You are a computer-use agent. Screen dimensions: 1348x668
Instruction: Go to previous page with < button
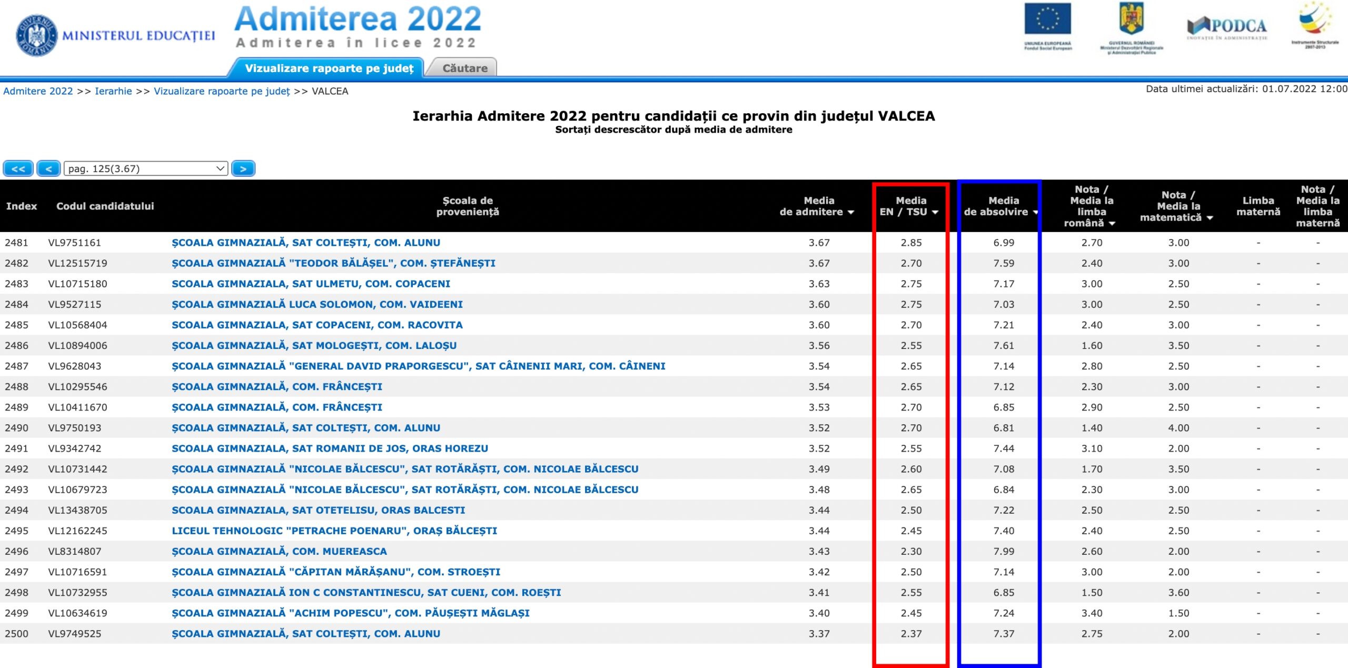tap(48, 168)
